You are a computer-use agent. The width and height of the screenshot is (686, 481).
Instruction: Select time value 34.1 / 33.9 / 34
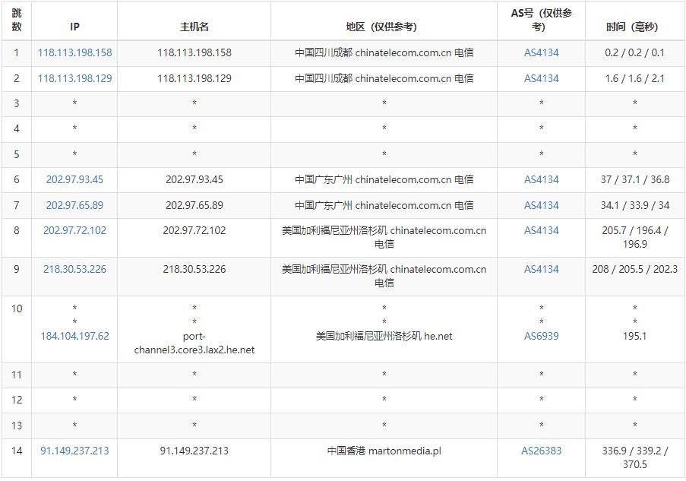coord(635,205)
